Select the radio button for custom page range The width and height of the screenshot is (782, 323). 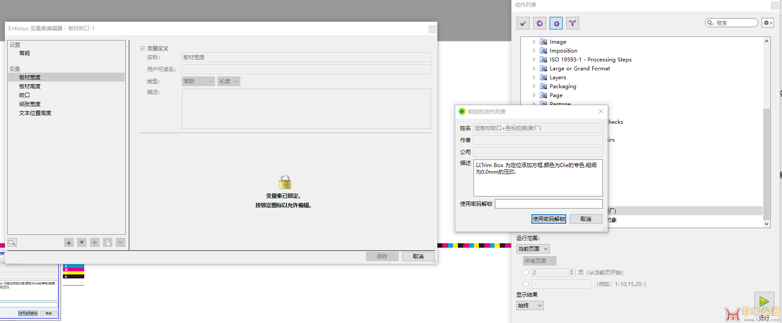coord(526,284)
